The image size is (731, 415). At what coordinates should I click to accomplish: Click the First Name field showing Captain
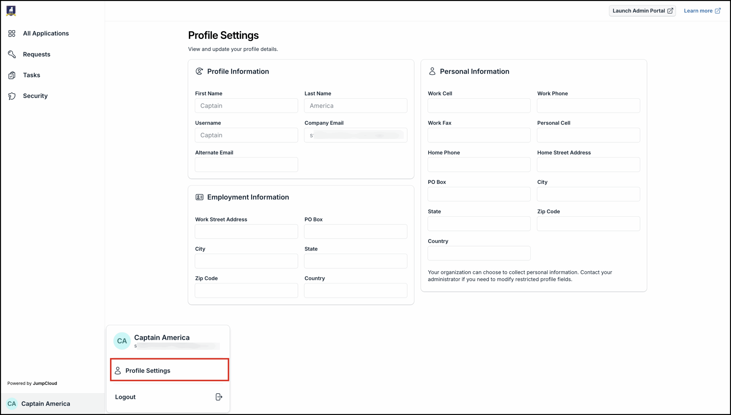click(246, 106)
